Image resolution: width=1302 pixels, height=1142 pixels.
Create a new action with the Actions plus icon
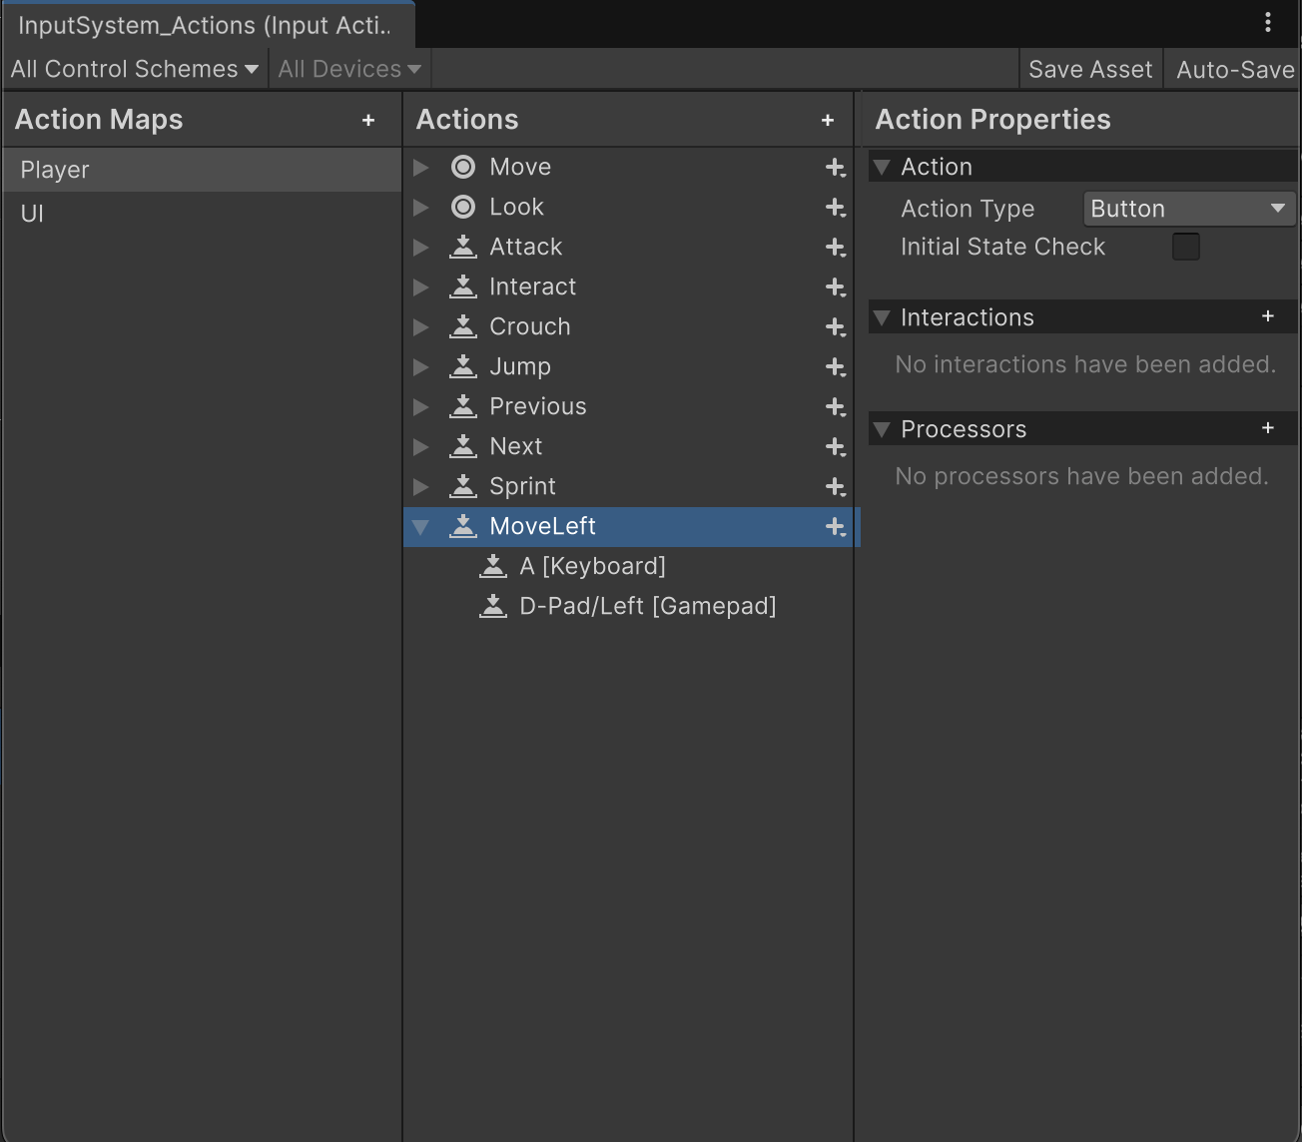(x=828, y=120)
